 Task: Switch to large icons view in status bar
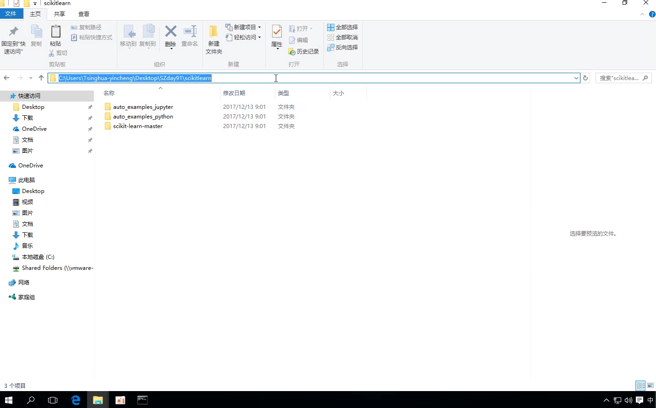651,386
